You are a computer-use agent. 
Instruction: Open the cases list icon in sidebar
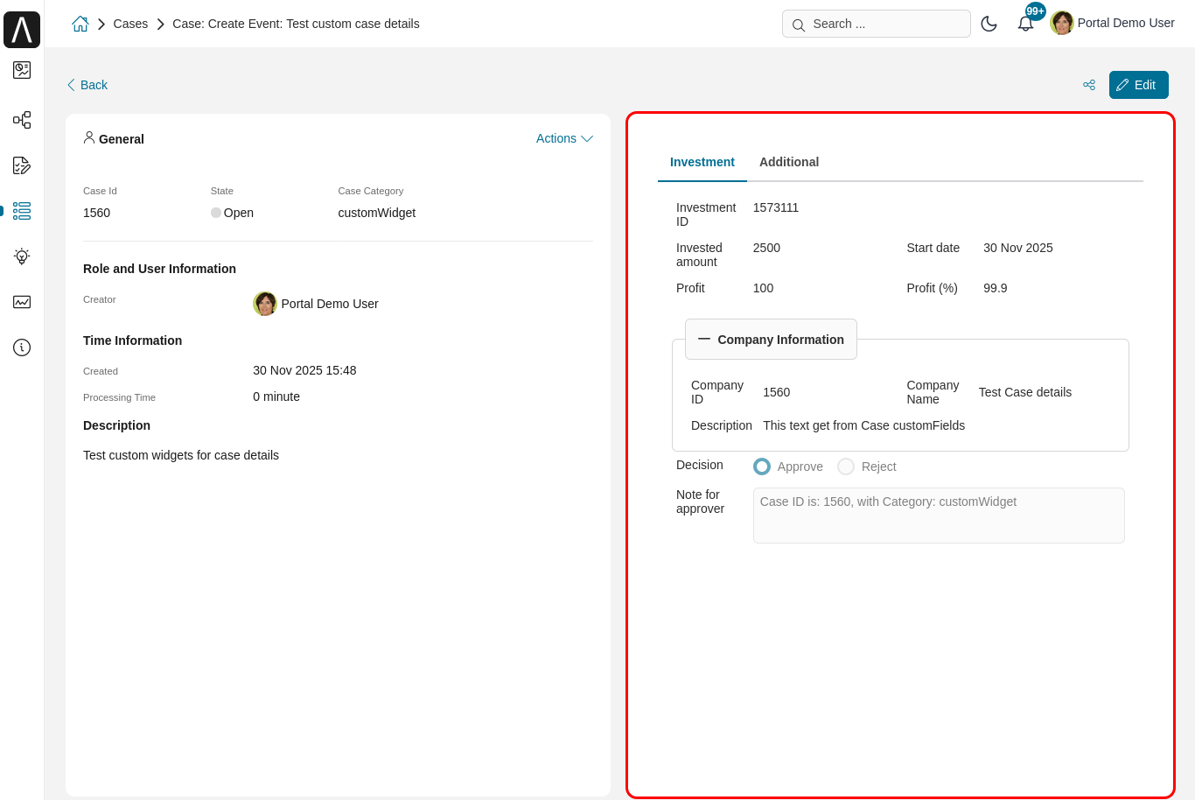click(22, 211)
